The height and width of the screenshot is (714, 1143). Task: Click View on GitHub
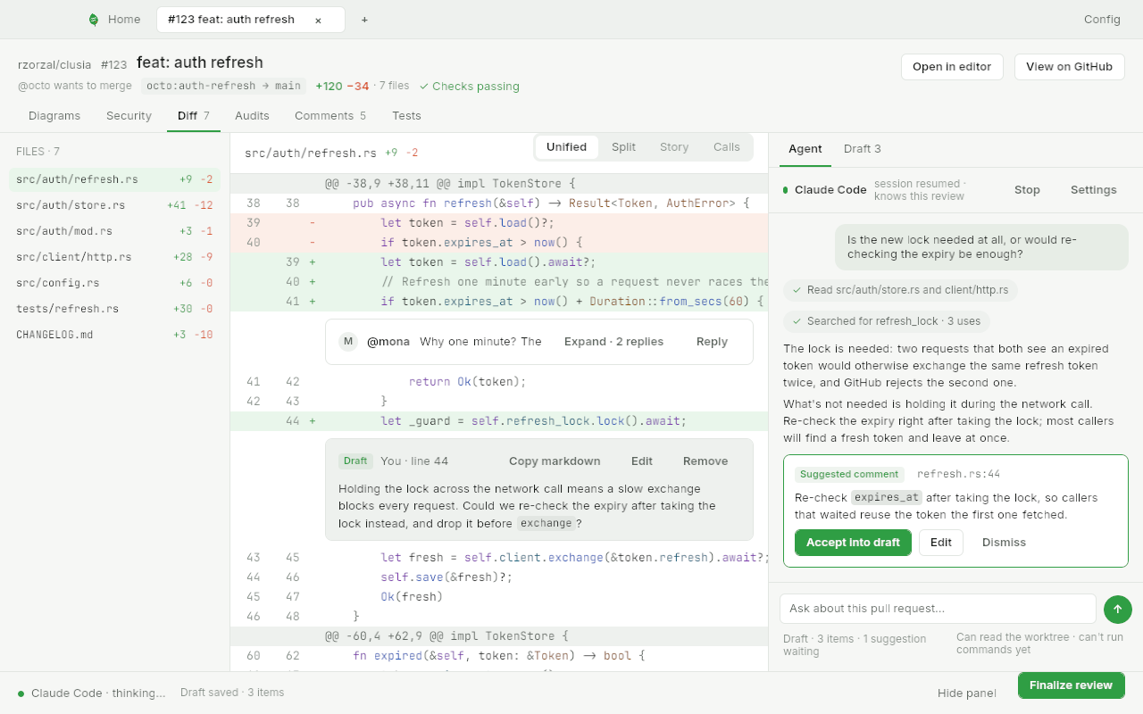pos(1070,67)
